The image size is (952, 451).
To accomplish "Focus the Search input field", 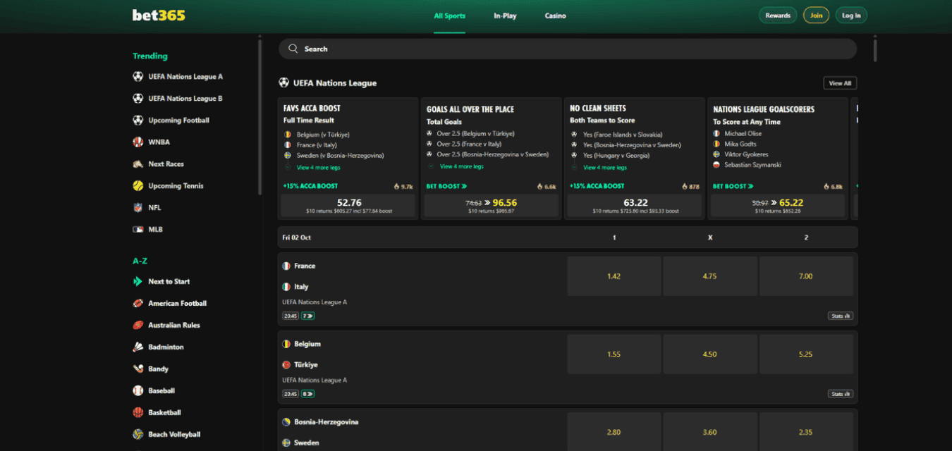I will tap(568, 49).
